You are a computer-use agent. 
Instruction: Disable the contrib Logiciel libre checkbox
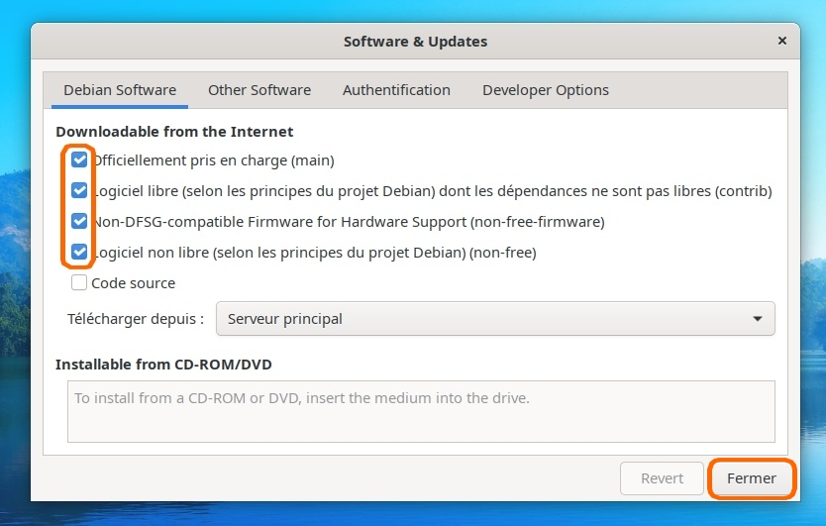tap(79, 190)
